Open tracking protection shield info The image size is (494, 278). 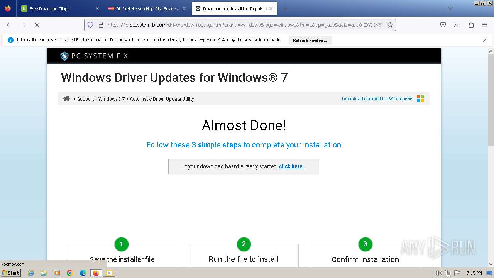coord(90,25)
